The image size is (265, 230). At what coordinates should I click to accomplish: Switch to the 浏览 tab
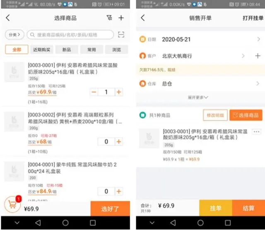point(117,50)
